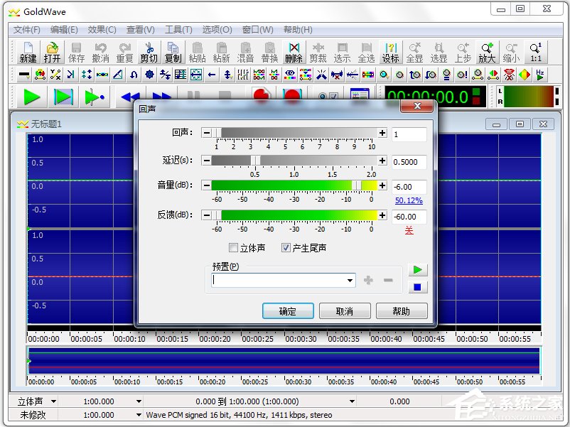Image resolution: width=570 pixels, height=427 pixels.
Task: Click the 打开 (Open) toolbar icon
Action: tap(52, 53)
